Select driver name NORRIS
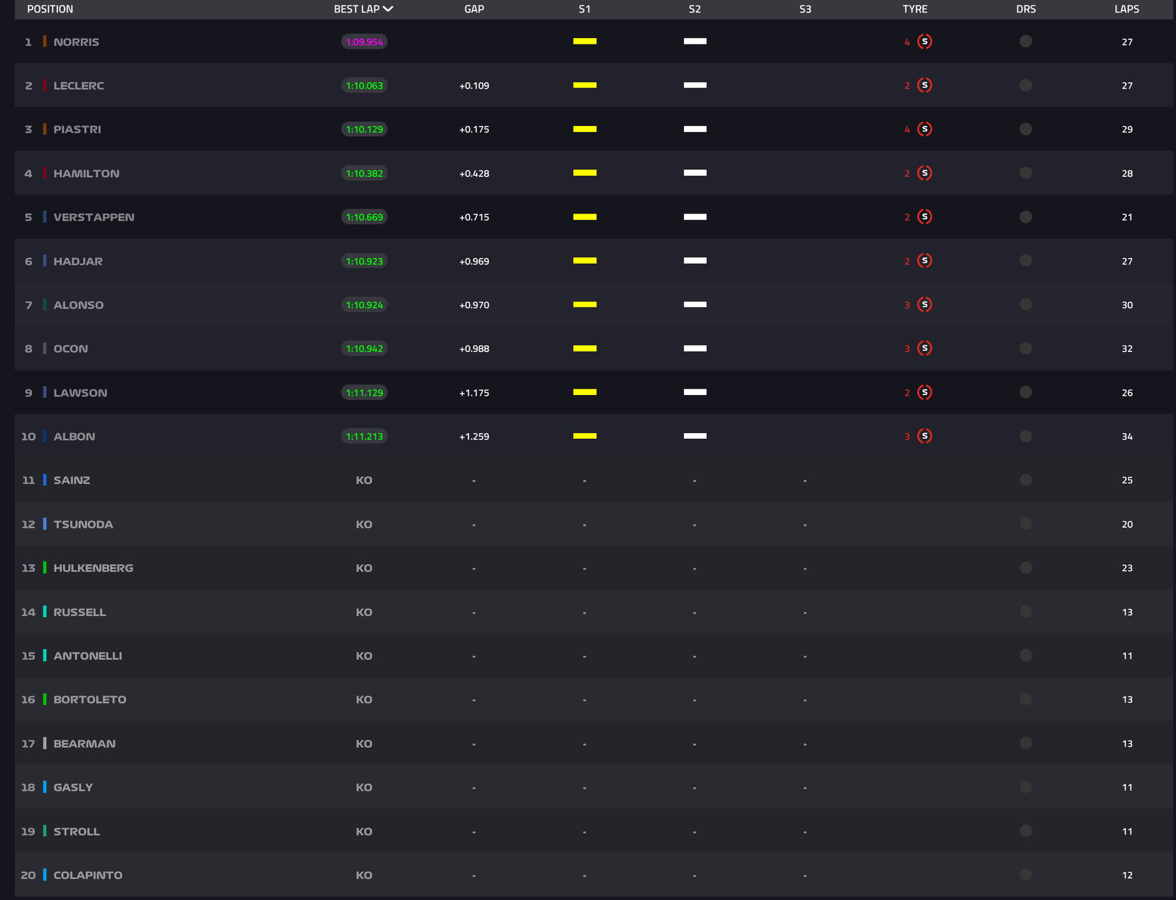1176x900 pixels. click(x=76, y=42)
